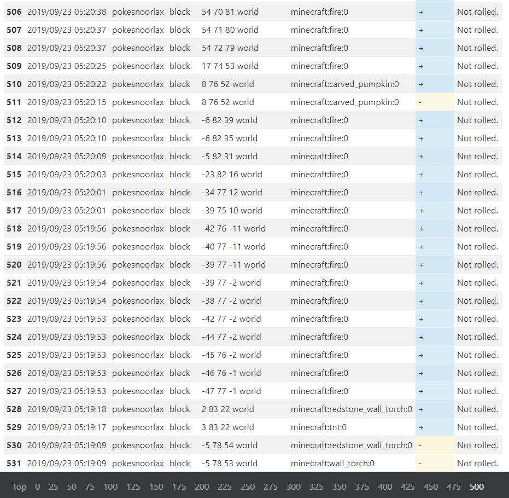509x498 pixels.
Task: Click timestamp 2019/09/23 05:20:03
Action: [67, 175]
